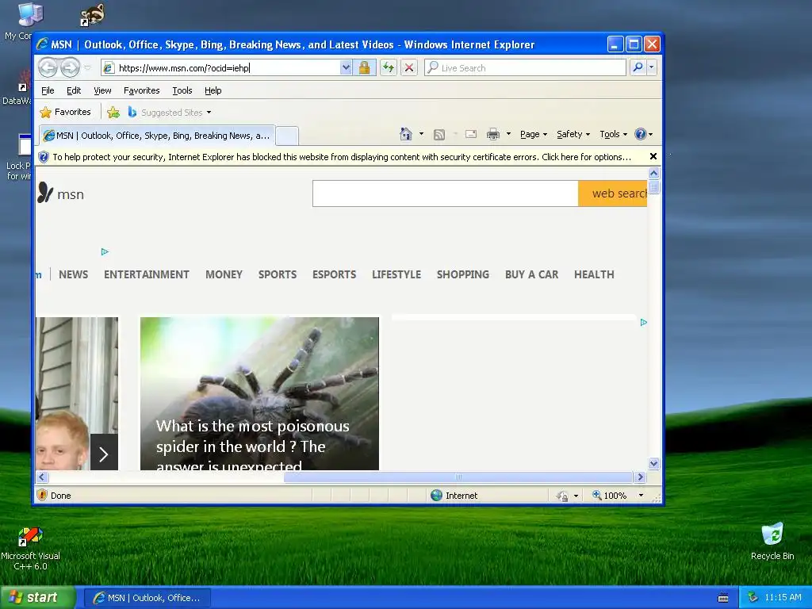Open the LIFESTYLE section link

[x=396, y=274]
